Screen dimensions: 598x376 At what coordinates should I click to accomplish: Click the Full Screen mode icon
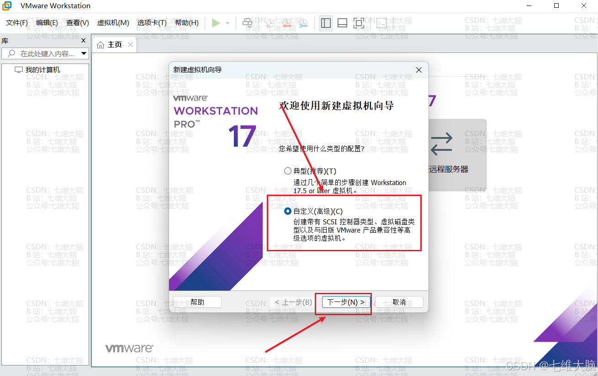[x=359, y=23]
